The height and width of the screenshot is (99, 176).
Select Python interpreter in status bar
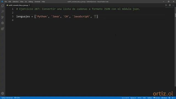7,98
